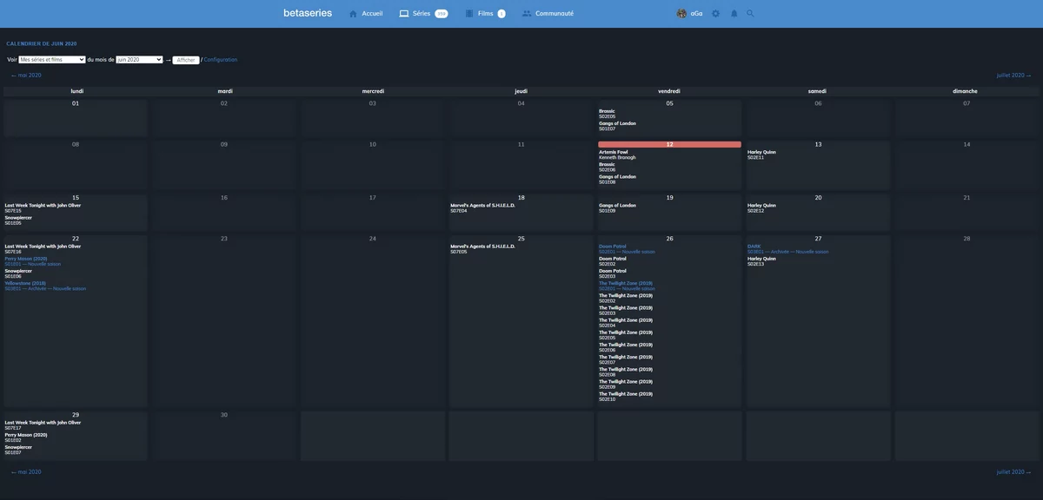Image resolution: width=1043 pixels, height=500 pixels.
Task: Go to mai 2020 below the calendar
Action: pos(26,472)
